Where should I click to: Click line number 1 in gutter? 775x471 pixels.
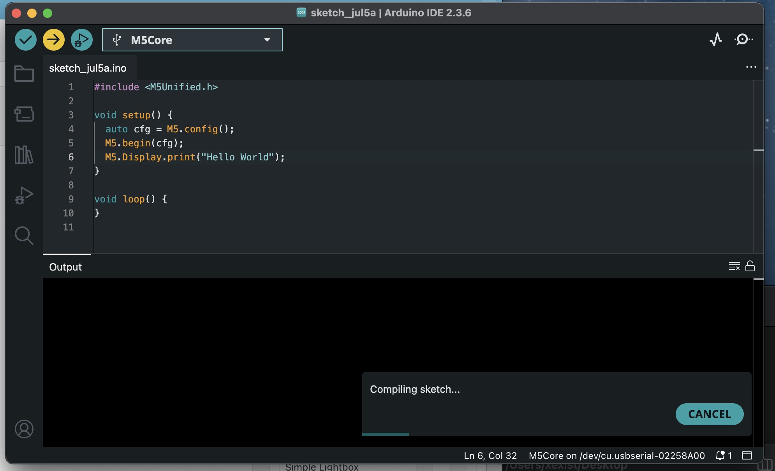pyautogui.click(x=71, y=87)
